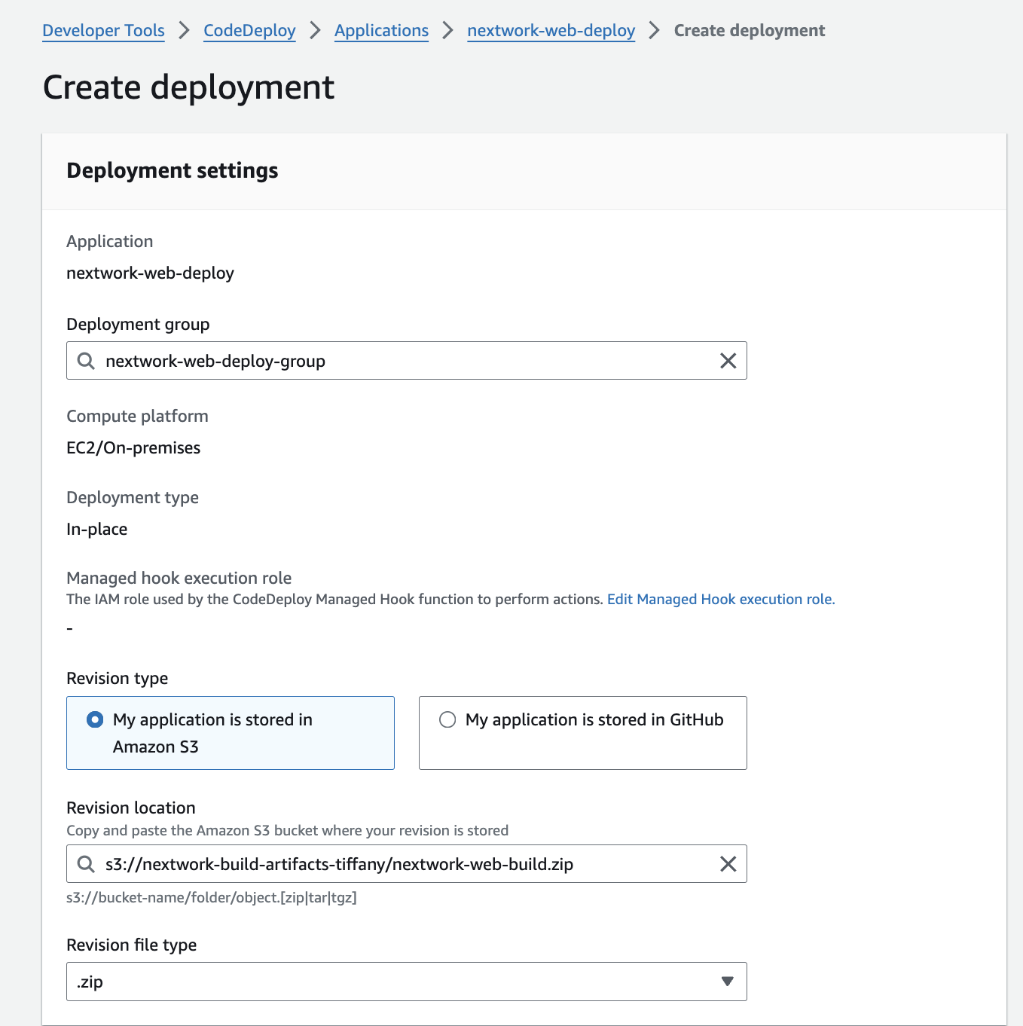The height and width of the screenshot is (1026, 1023).
Task: Go to the Applications breadcrumb
Action: click(381, 31)
